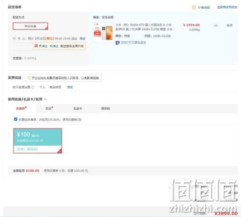This screenshot has height=217, width=241.
Task: Click the ¥2899.00 total payable amount
Action: tap(226, 213)
